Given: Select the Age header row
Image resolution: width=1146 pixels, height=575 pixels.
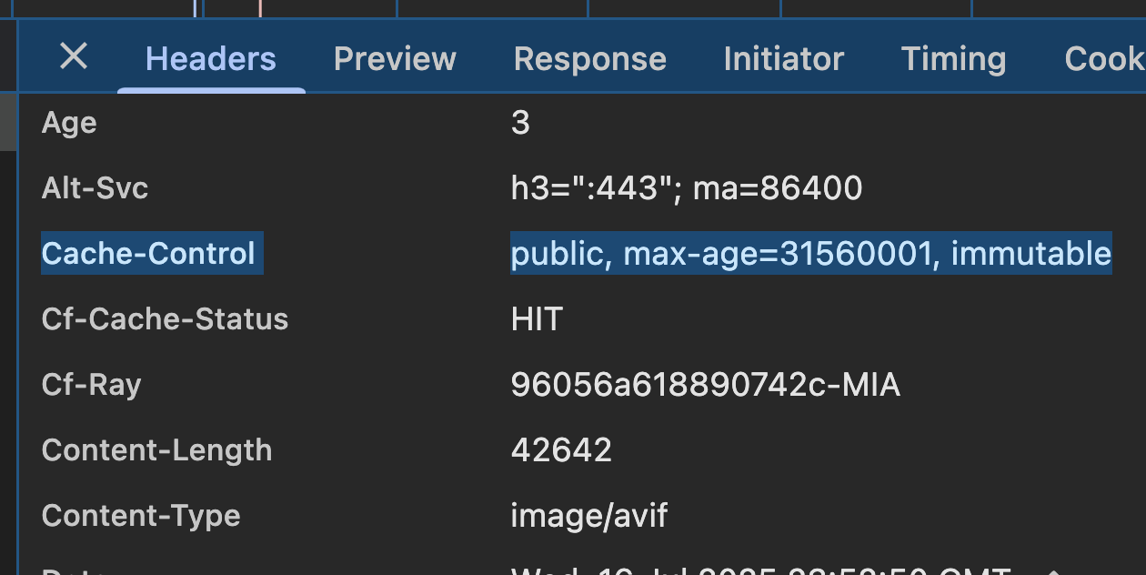Looking at the screenshot, I should (x=69, y=122).
